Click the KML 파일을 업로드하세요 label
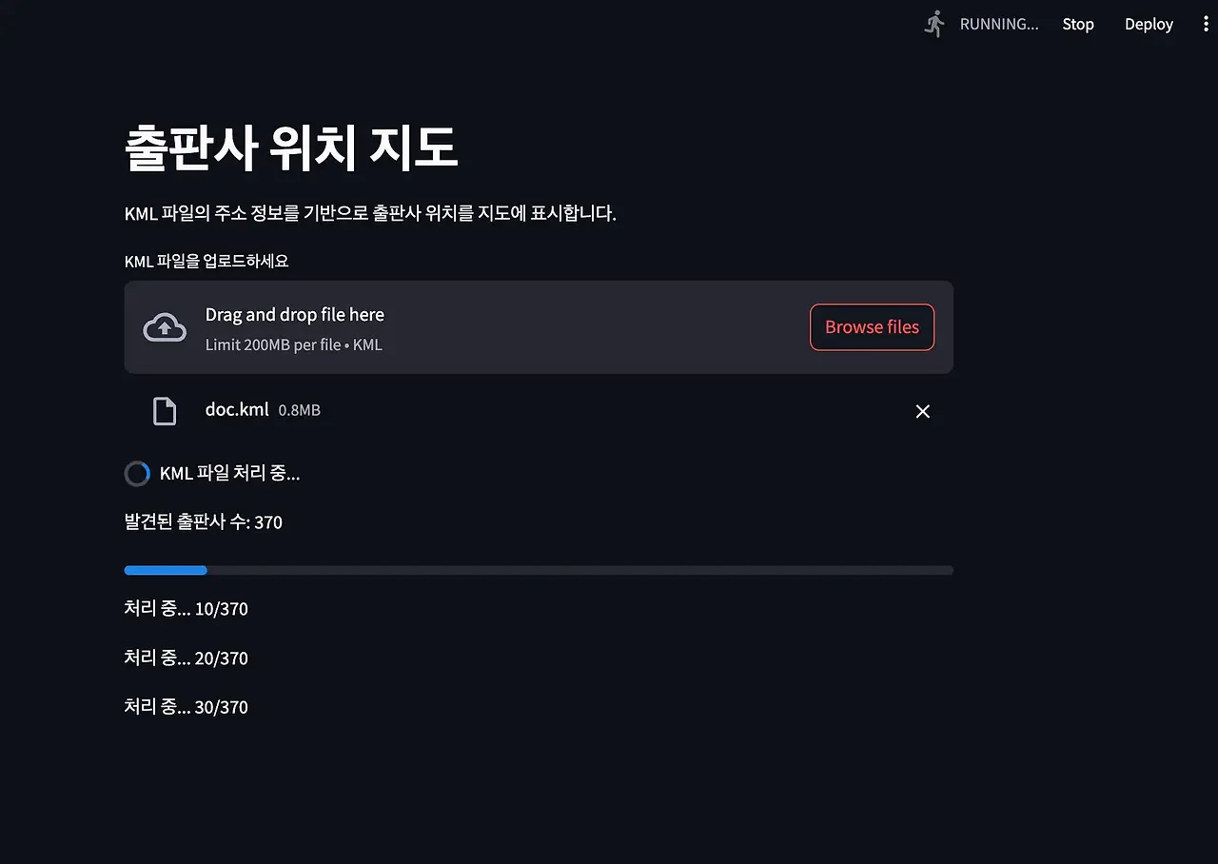Viewport: 1218px width, 864px height. coord(206,261)
